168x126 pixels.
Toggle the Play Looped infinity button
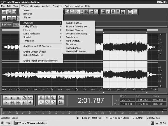(30, 98)
